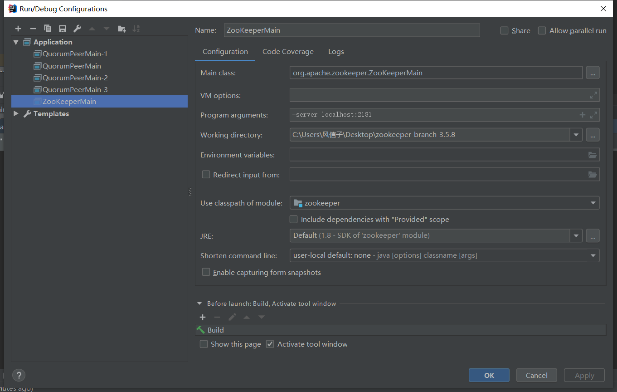Add new configuration with plus icon

click(18, 29)
